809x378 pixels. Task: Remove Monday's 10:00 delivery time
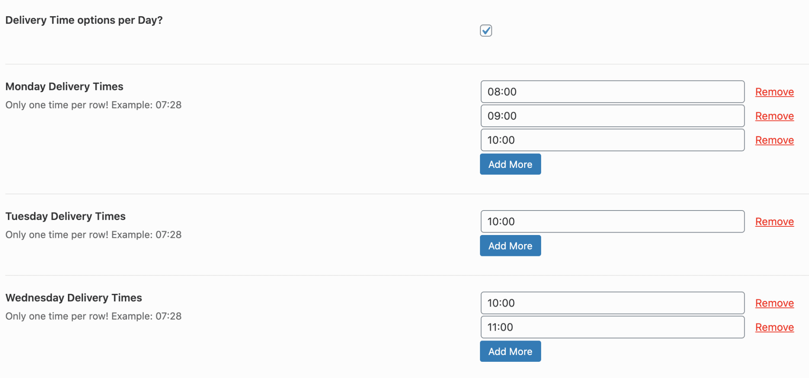pos(774,140)
